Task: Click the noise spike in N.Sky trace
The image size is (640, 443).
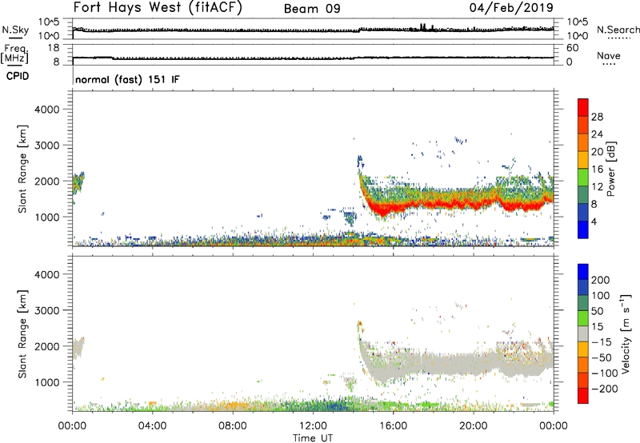Action: click(x=423, y=27)
